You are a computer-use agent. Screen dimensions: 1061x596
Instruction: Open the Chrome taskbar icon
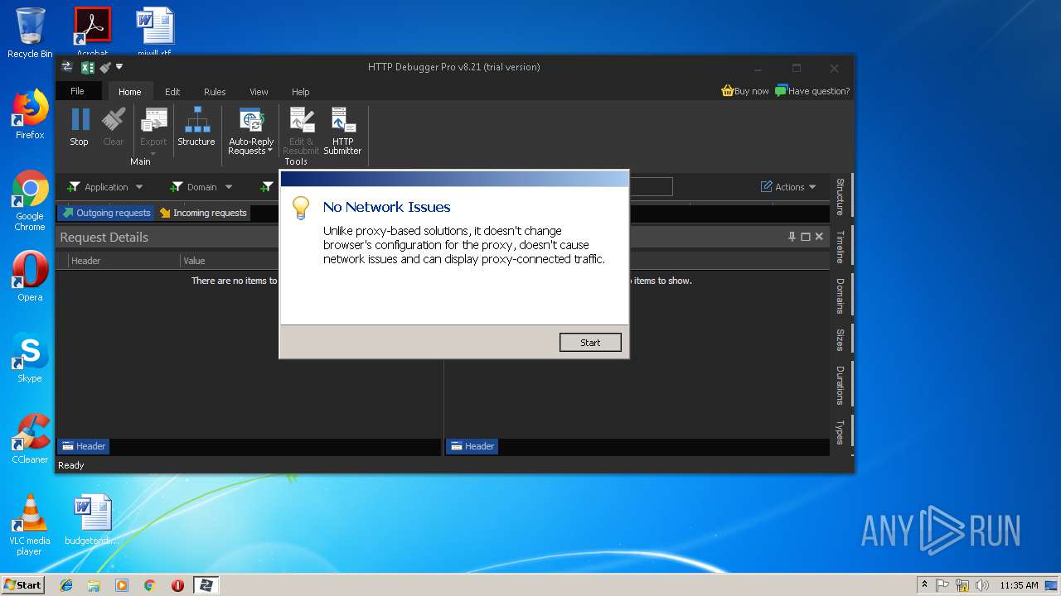149,585
